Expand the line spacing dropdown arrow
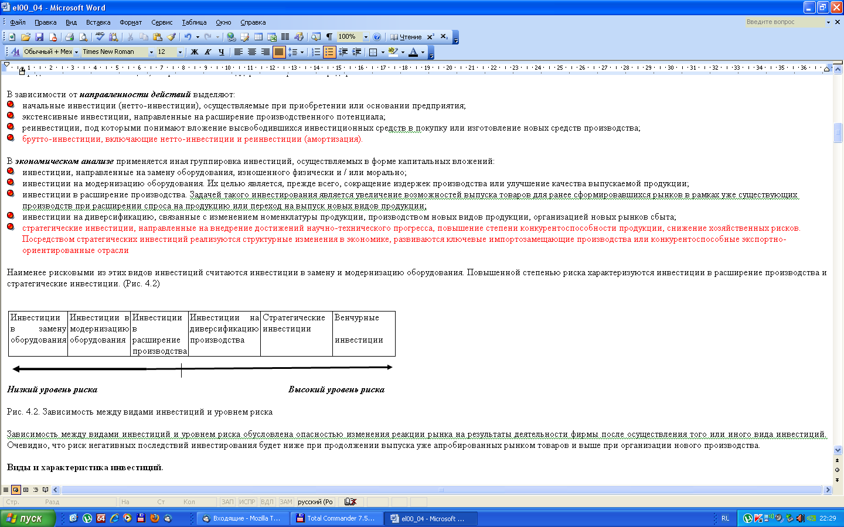The height and width of the screenshot is (527, 844). [x=302, y=52]
